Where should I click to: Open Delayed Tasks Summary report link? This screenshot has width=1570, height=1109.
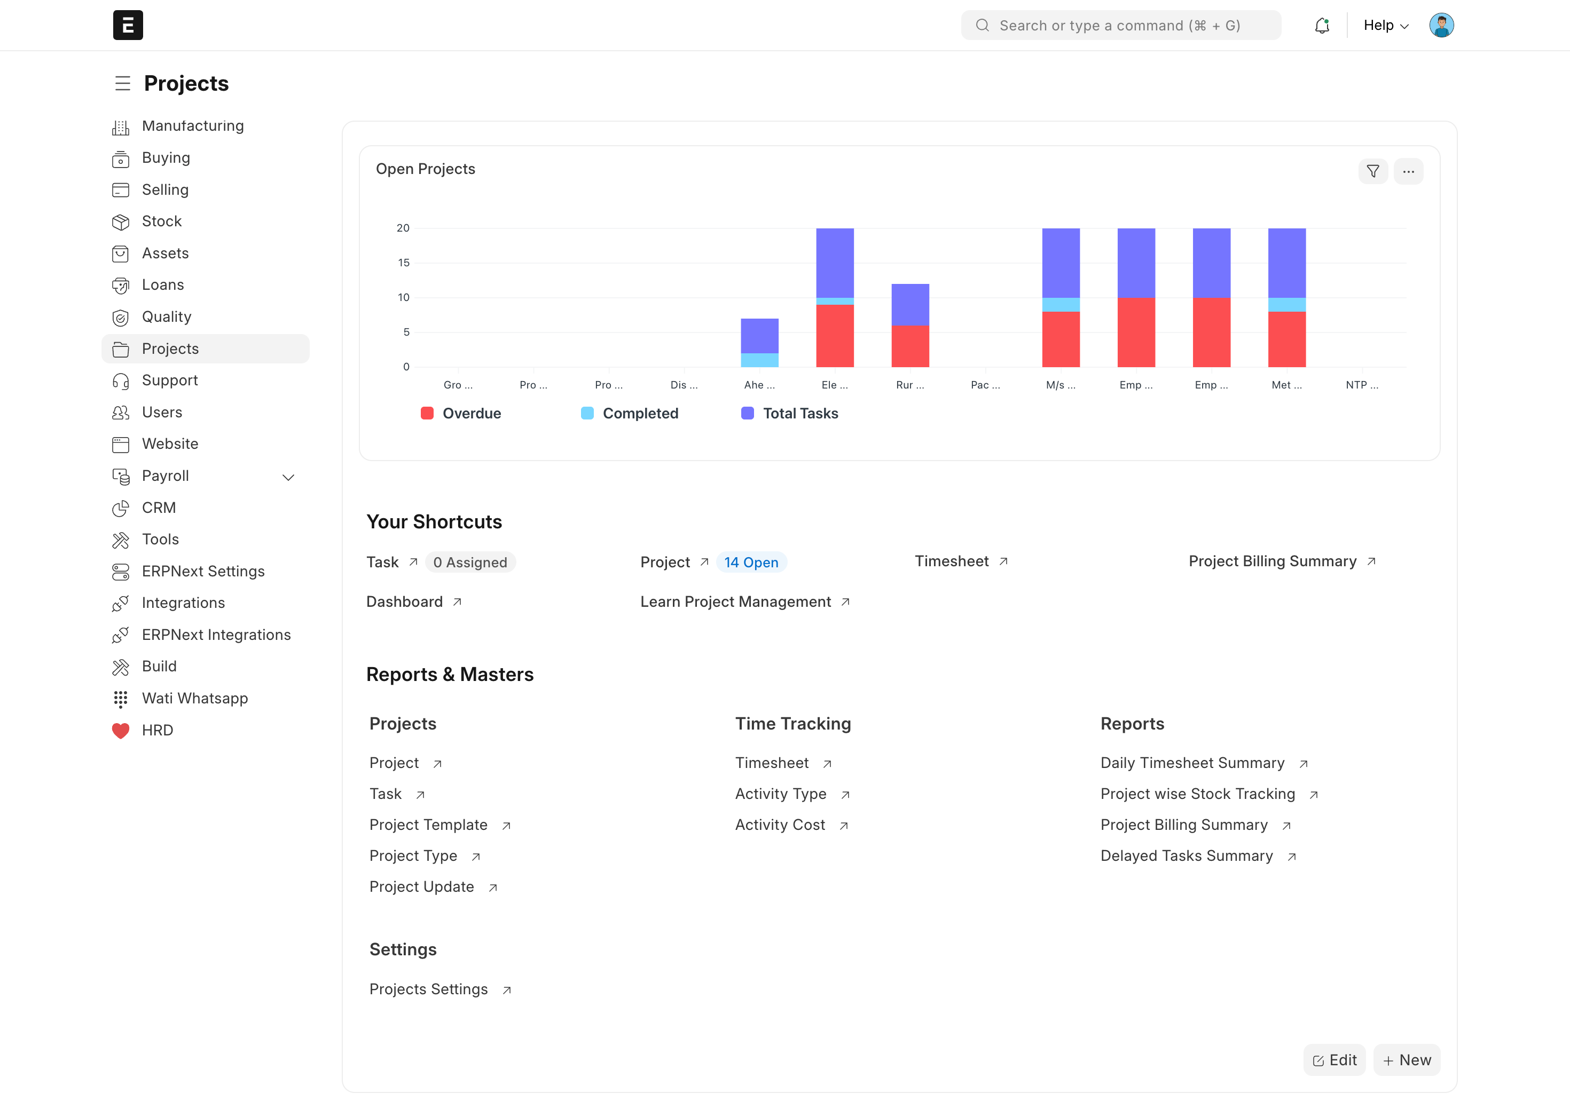1187,855
